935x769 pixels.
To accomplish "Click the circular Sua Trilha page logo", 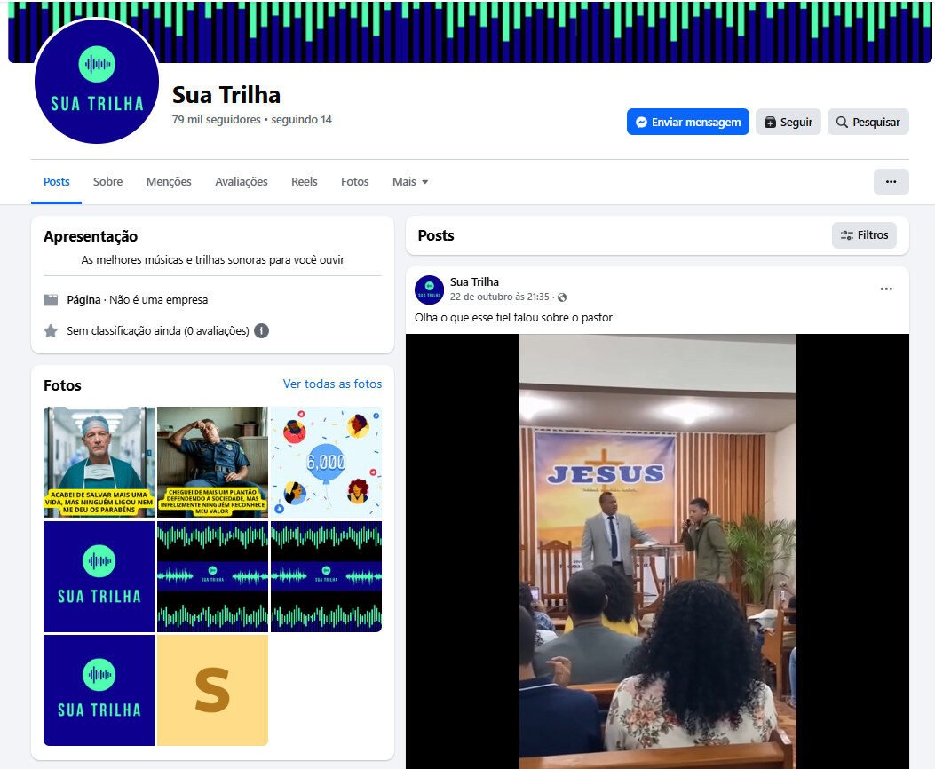I will [x=96, y=82].
